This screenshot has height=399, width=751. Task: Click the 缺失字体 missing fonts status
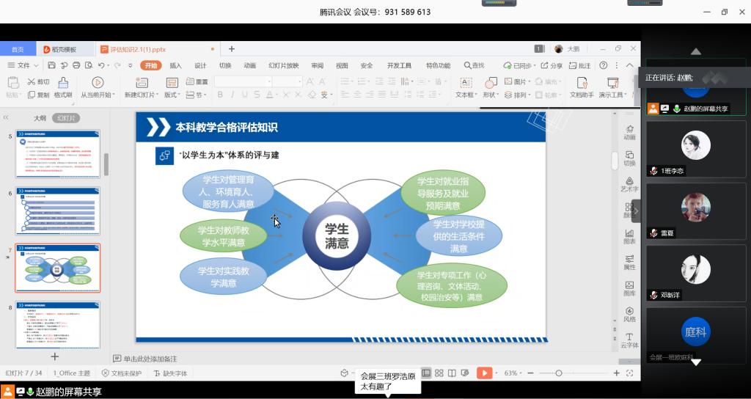170,373
